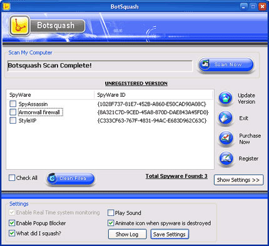
Task: Expand options with Show Settings >>
Action: coord(238,180)
